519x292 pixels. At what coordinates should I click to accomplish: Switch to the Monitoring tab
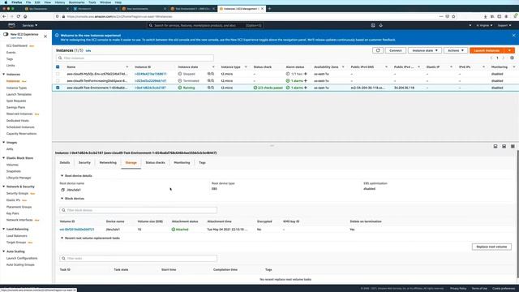point(182,162)
